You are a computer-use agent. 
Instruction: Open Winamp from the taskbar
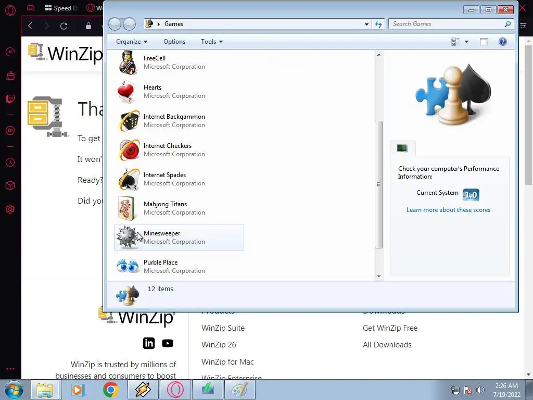143,390
